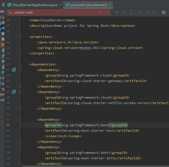169x167 pixels.
Task: Click the Maven dependency gutter icon on line 23
Action: pos(14,70)
